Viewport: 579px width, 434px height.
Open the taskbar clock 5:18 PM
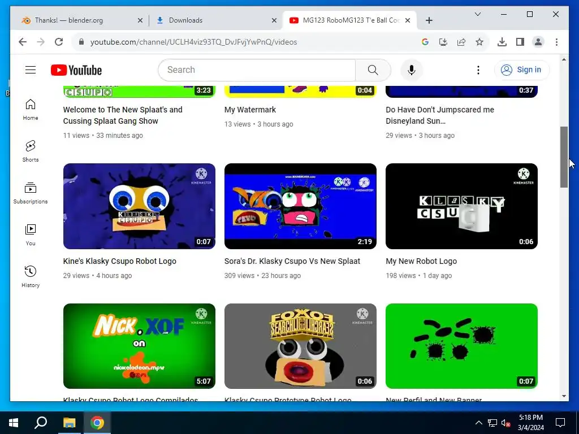click(x=530, y=423)
